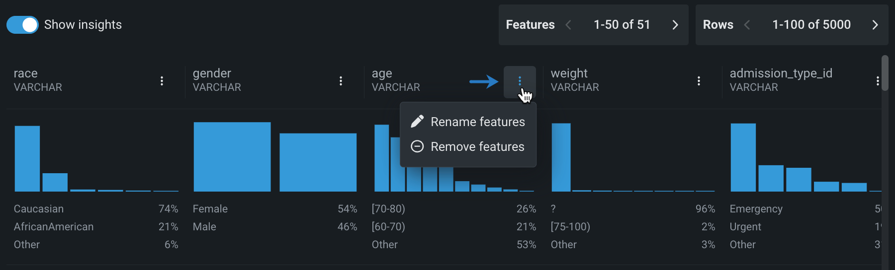This screenshot has height=270, width=895.
Task: Go to previous page of Features
Action: tap(568, 25)
